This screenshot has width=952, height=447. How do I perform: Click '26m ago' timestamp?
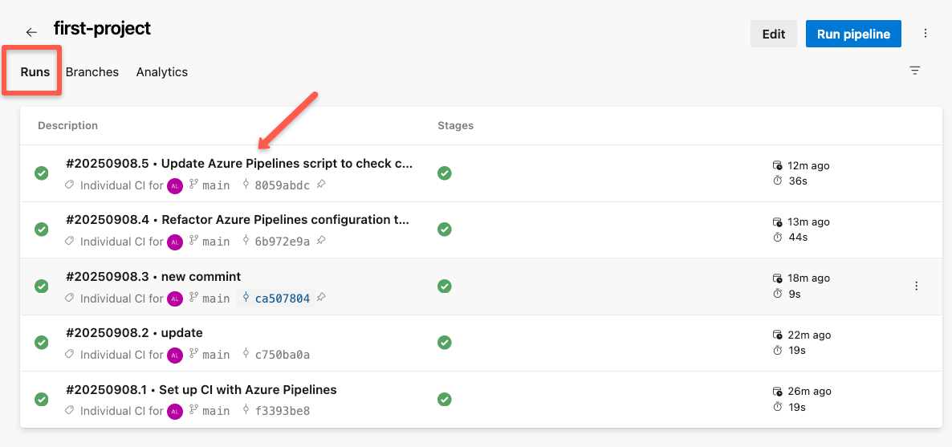point(808,392)
